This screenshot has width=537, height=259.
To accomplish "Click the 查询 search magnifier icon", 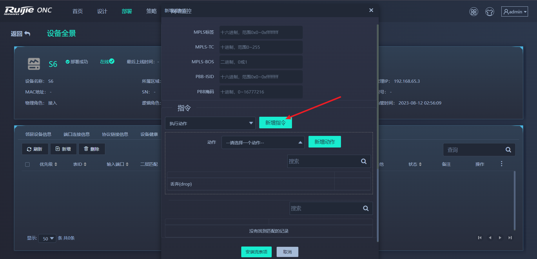I will click(x=508, y=150).
